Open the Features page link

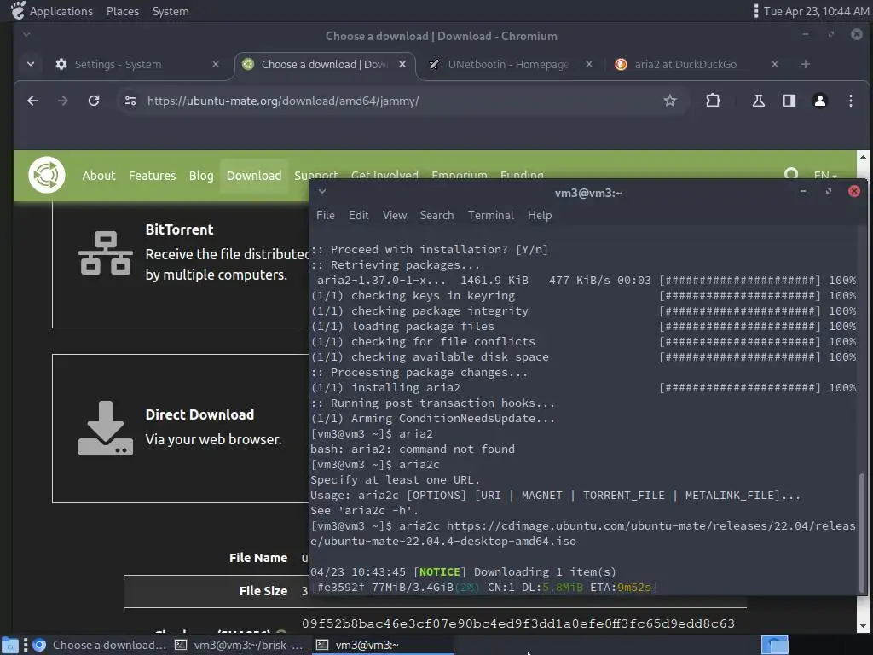pos(152,176)
